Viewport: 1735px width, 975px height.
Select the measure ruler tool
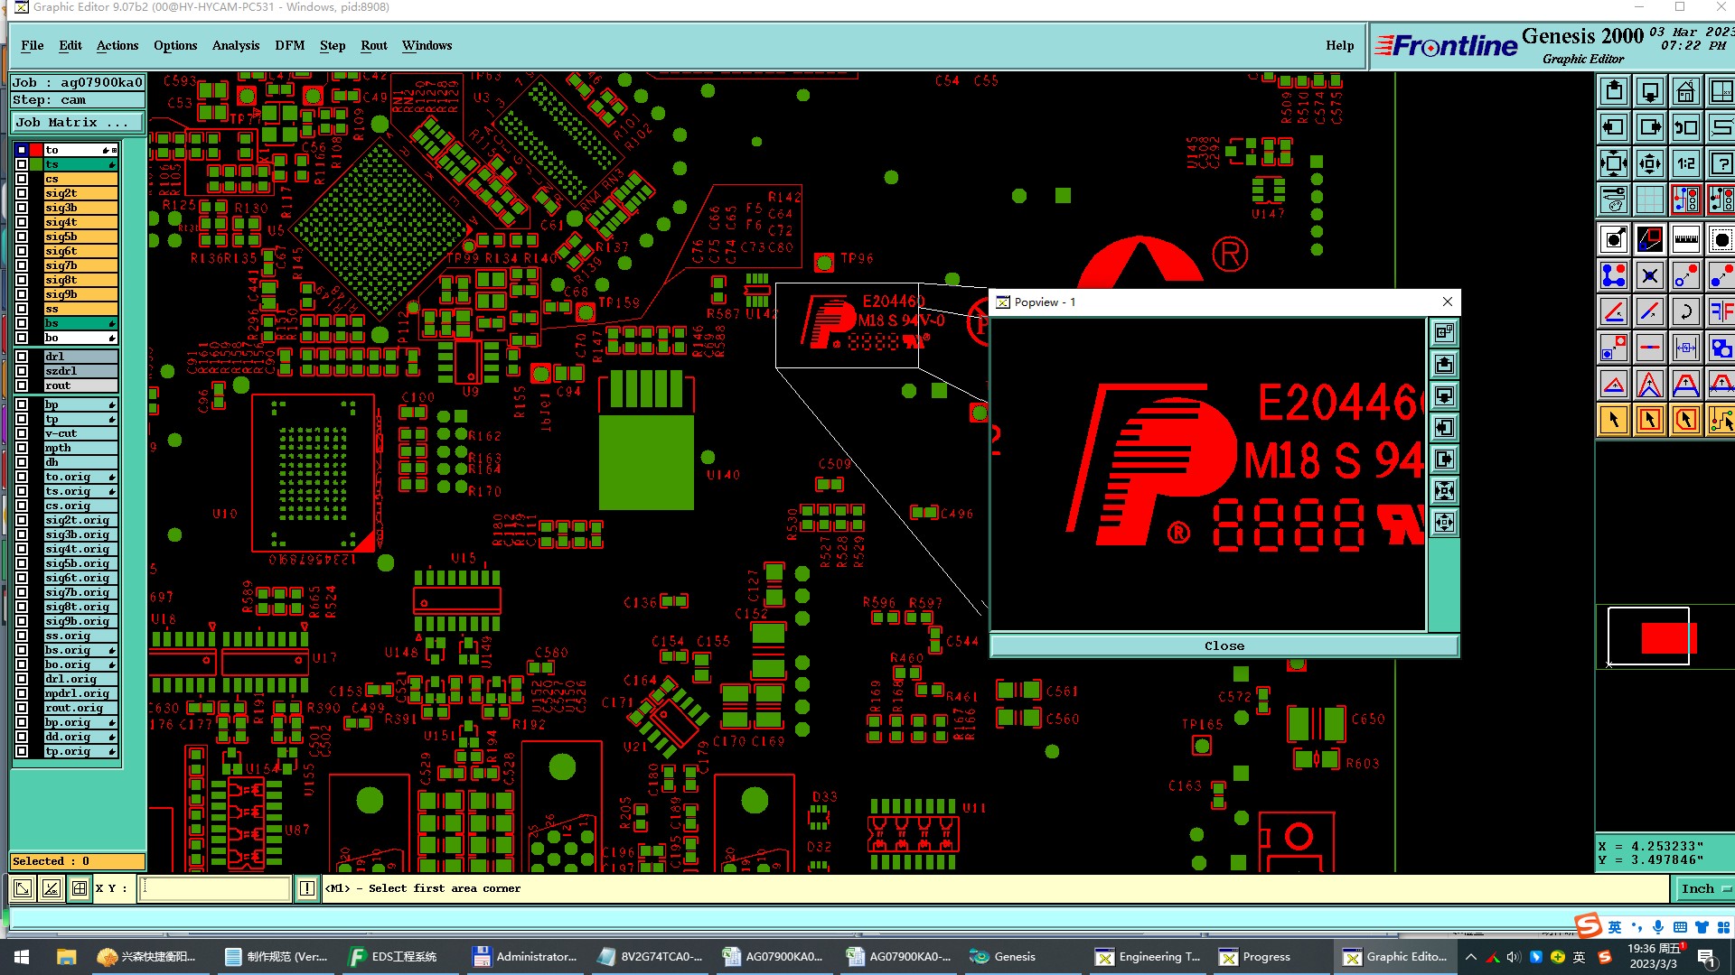[x=1685, y=239]
